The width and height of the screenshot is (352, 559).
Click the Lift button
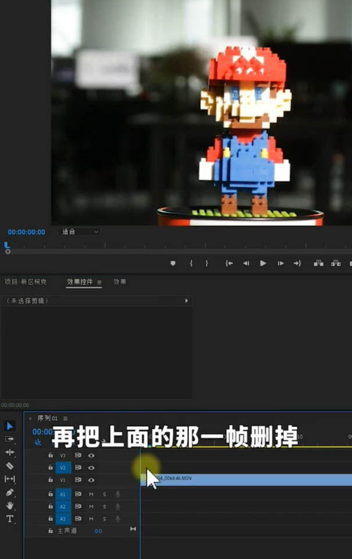(x=318, y=263)
